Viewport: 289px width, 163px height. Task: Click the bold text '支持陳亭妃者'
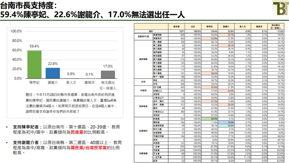click(26, 127)
